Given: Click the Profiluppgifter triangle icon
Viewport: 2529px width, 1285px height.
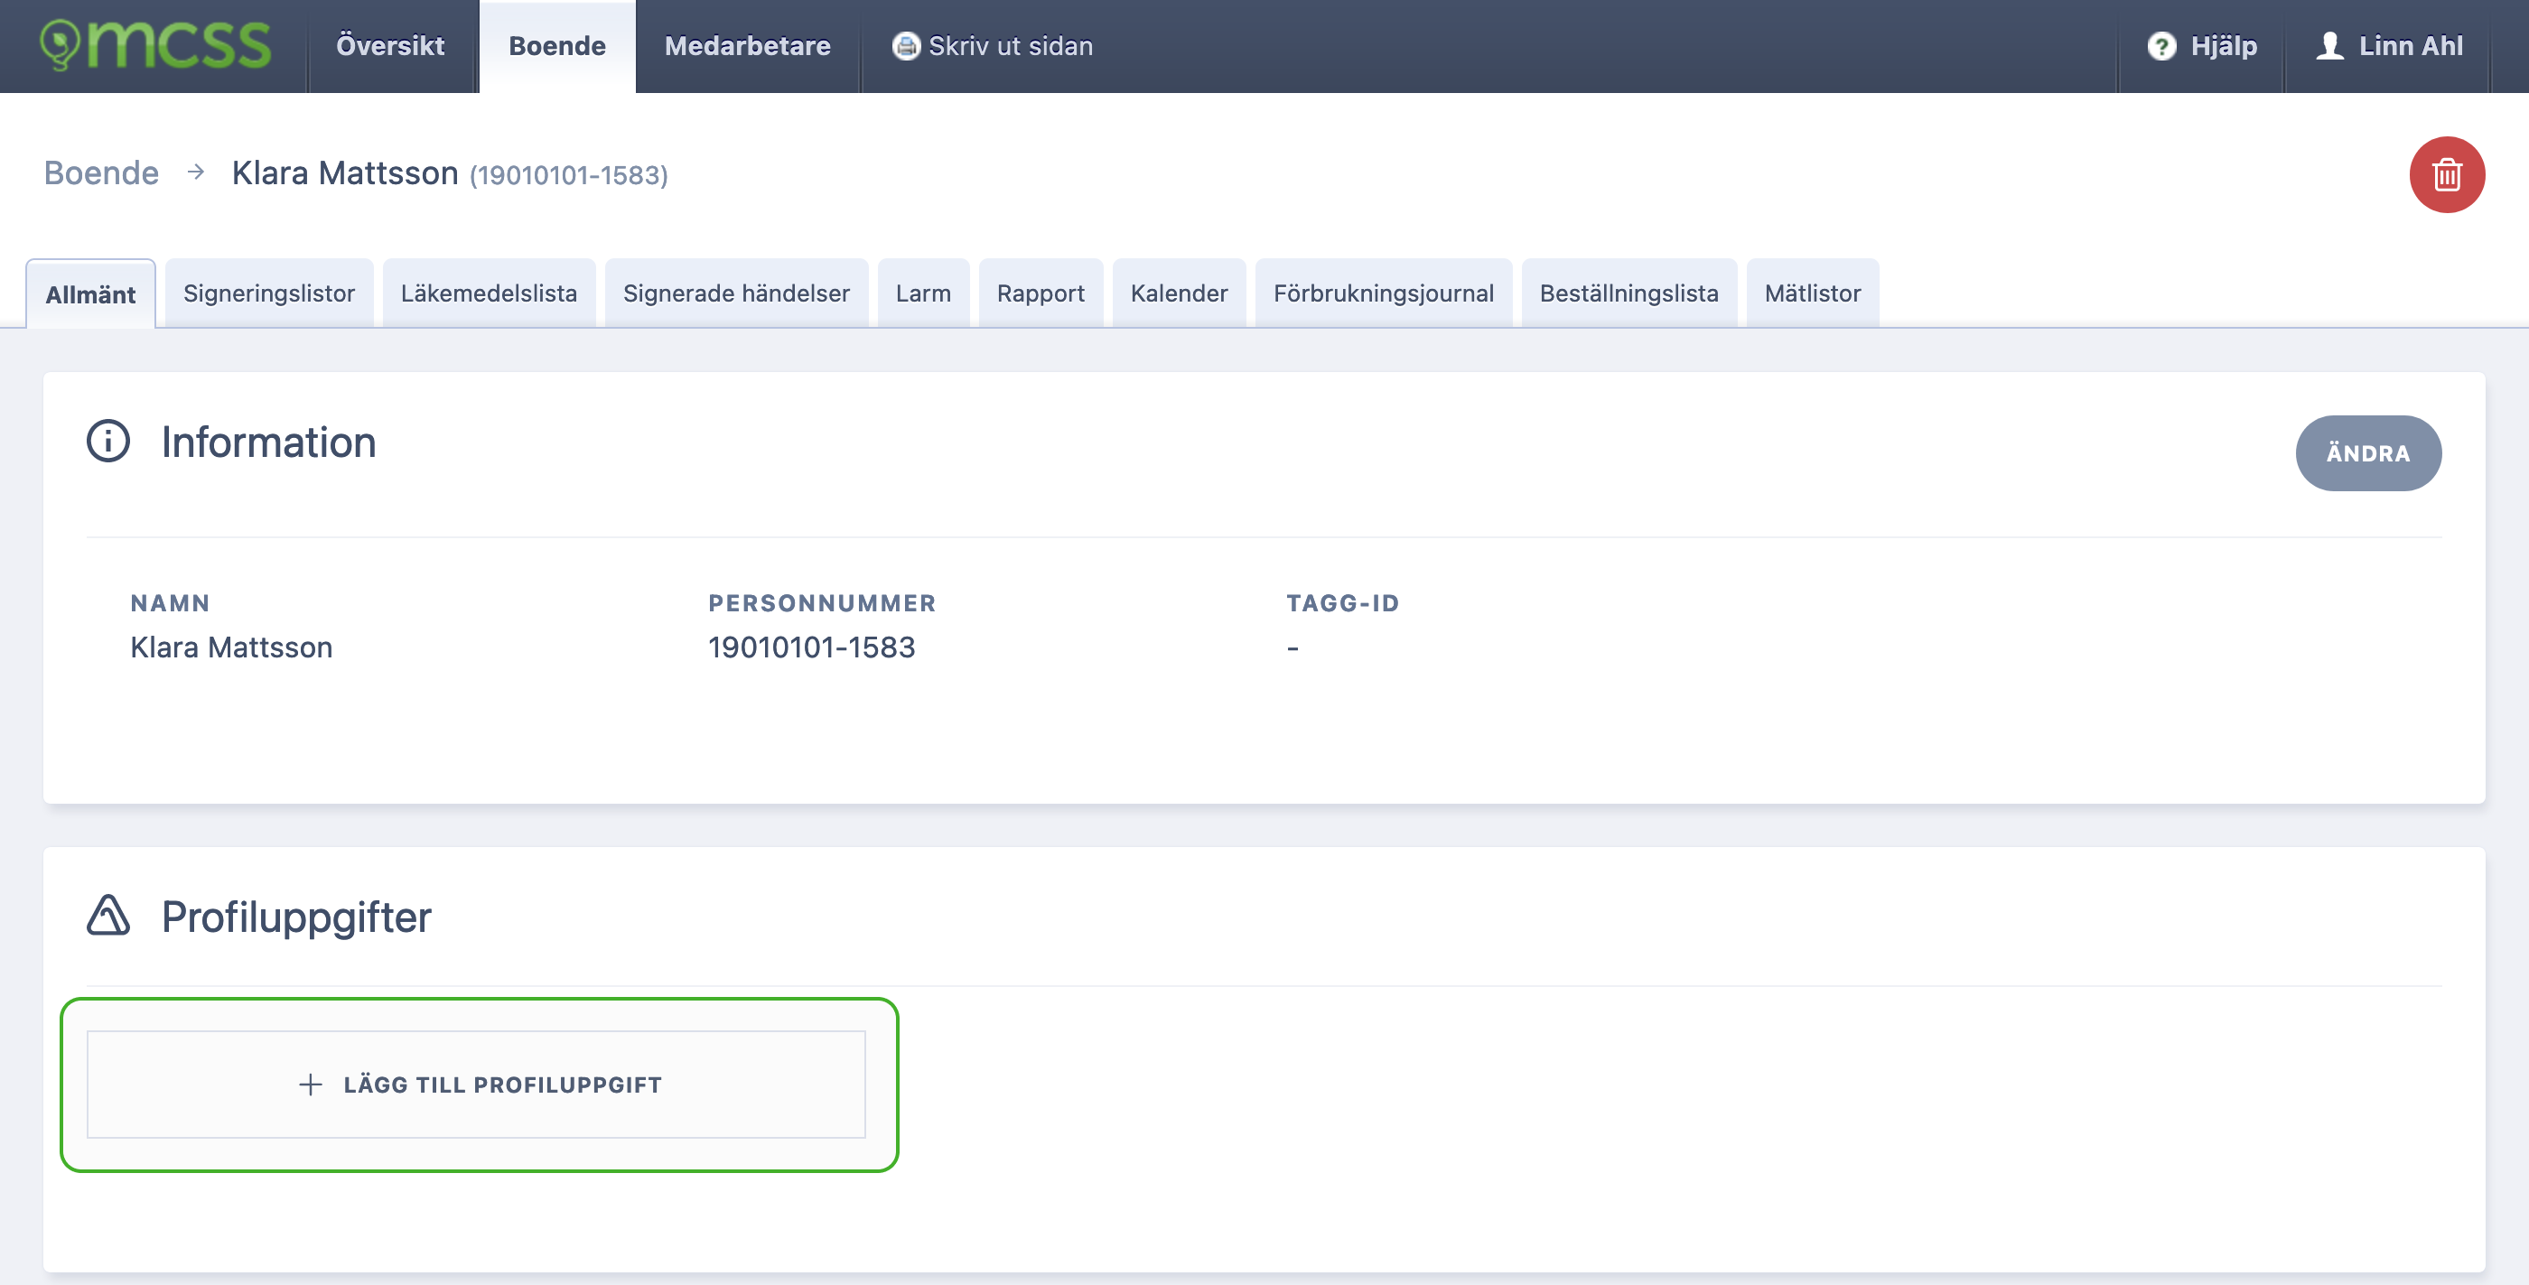Looking at the screenshot, I should click(x=108, y=915).
